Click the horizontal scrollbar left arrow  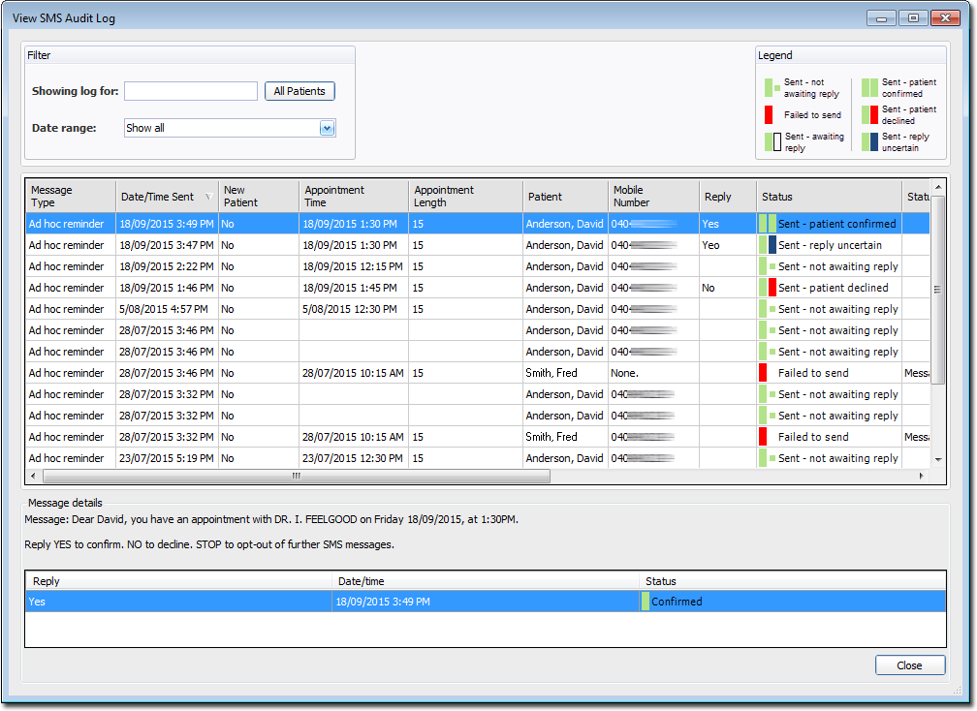(x=34, y=477)
